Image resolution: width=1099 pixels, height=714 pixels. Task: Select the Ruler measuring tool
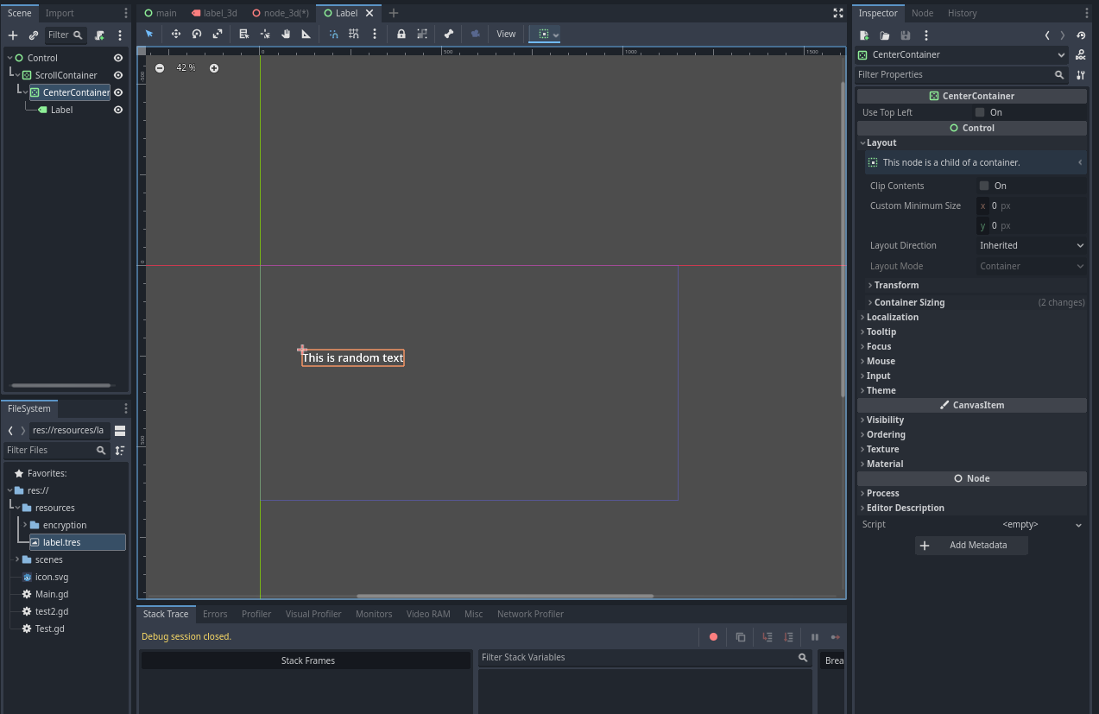(306, 34)
